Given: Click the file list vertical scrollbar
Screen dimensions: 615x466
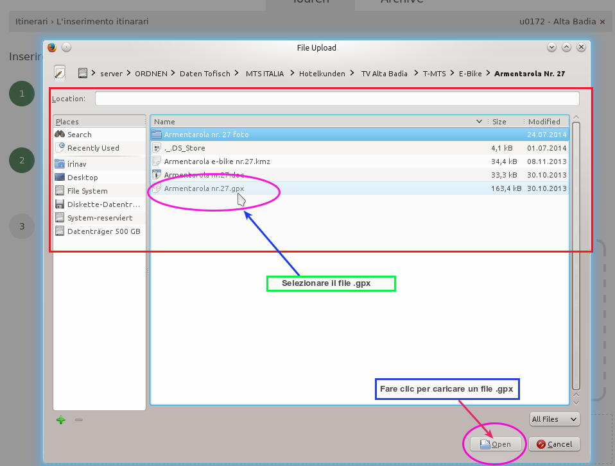Looking at the screenshot, I should [576, 256].
